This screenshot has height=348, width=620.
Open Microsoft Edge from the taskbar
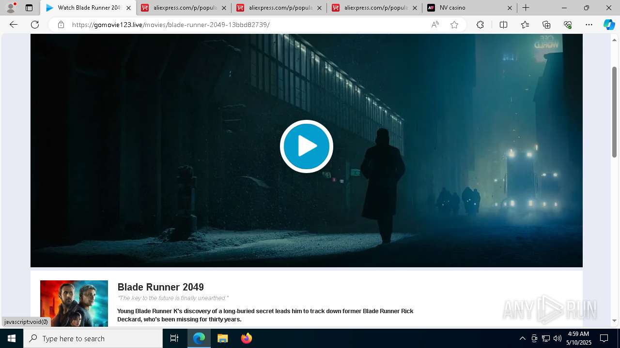click(199, 338)
